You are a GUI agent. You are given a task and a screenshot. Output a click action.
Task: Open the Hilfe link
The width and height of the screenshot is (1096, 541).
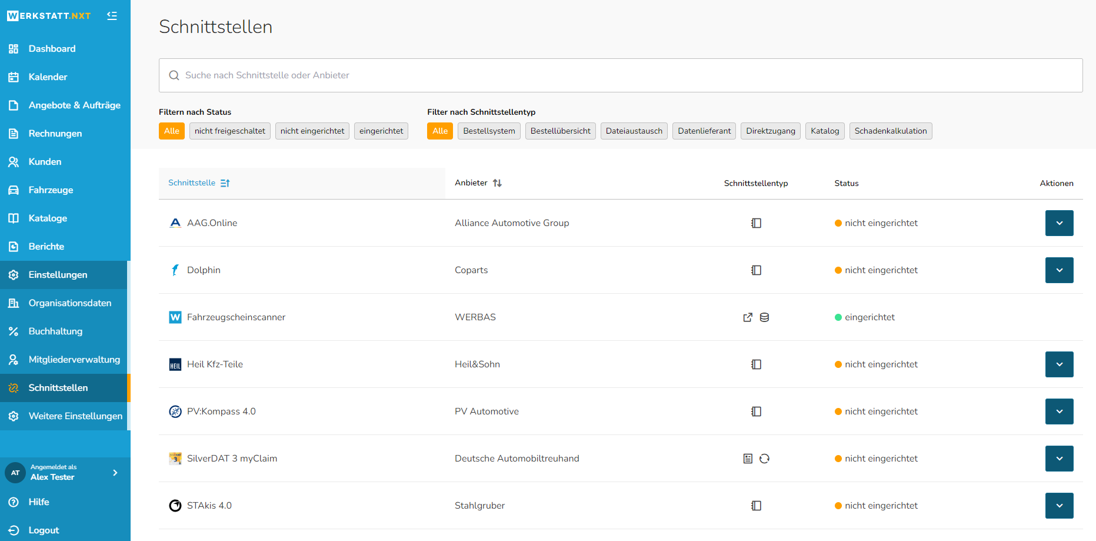(65, 502)
